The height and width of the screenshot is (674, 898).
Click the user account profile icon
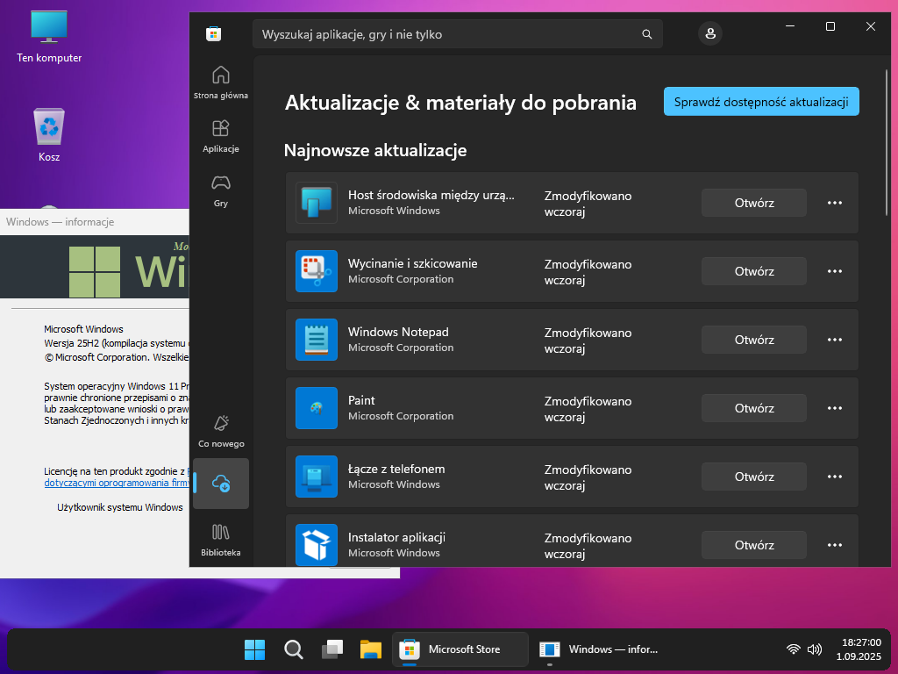(709, 34)
